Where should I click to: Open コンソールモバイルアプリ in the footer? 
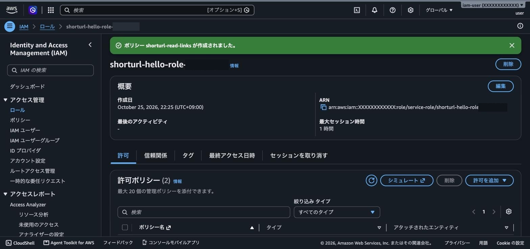171,243
